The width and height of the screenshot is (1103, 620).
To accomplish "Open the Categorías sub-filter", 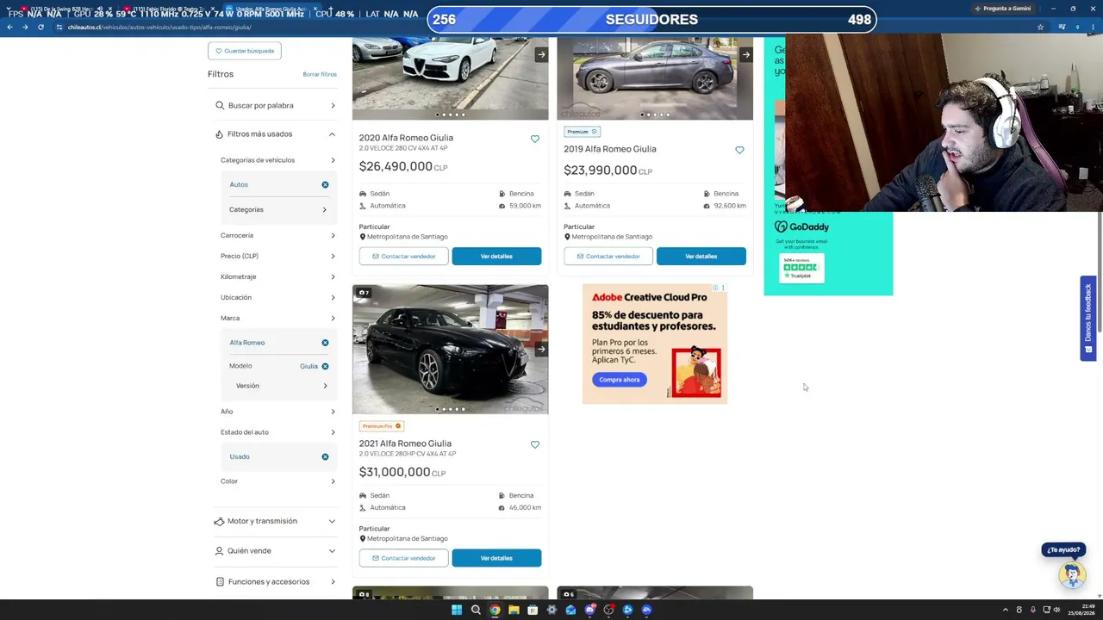I will 277,209.
